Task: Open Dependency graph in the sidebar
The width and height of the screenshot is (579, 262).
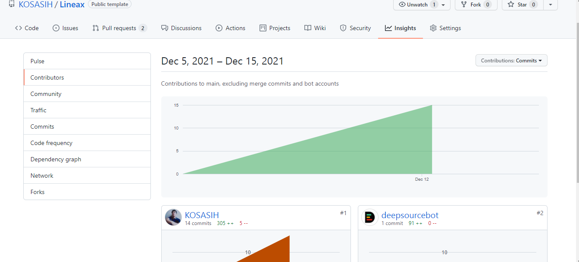Action: (x=87, y=159)
